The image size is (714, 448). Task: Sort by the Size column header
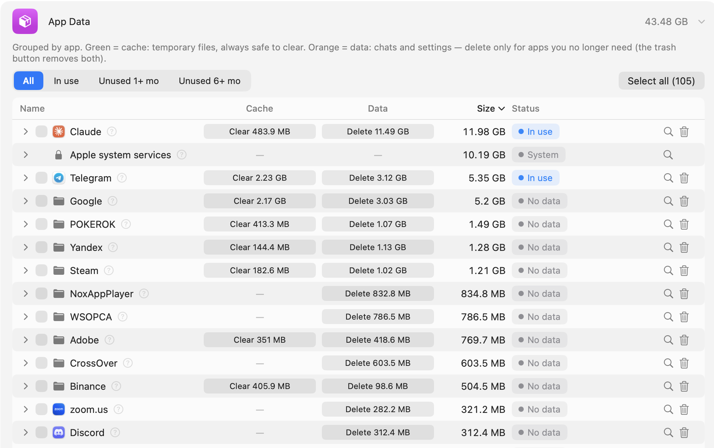(491, 109)
